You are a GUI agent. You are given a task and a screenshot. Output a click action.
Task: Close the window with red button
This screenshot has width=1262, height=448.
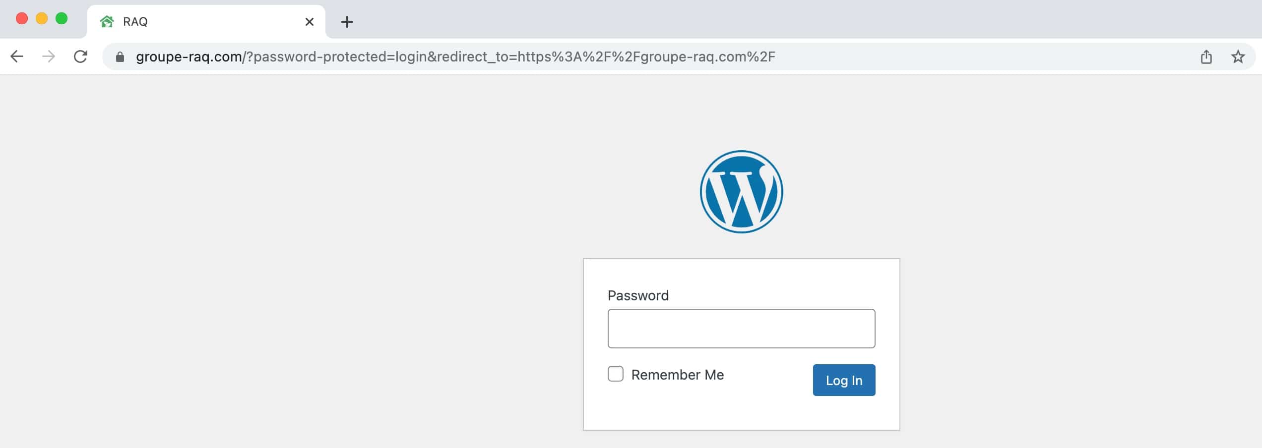22,19
